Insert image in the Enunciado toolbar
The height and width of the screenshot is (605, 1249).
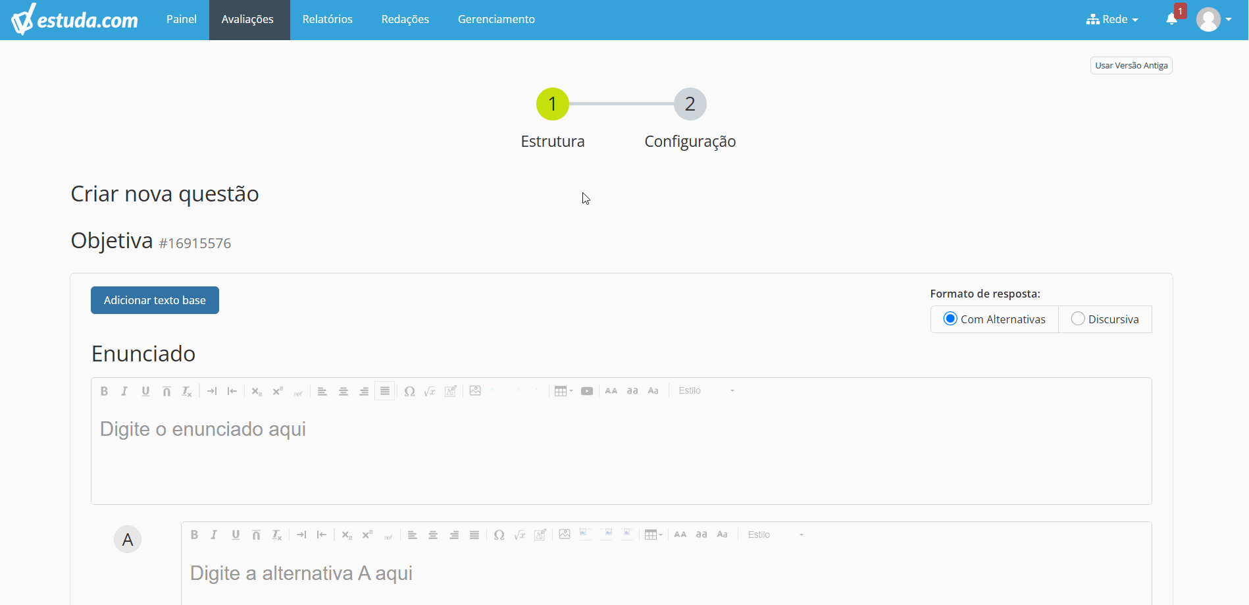coord(475,391)
